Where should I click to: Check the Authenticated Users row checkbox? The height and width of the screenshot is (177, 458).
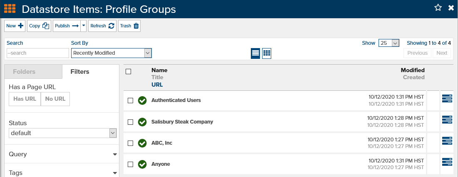point(131,100)
